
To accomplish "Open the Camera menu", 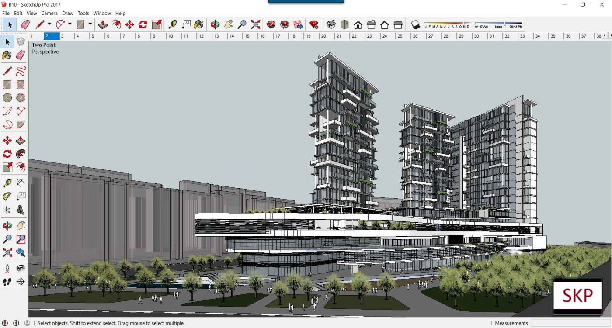I will point(49,13).
